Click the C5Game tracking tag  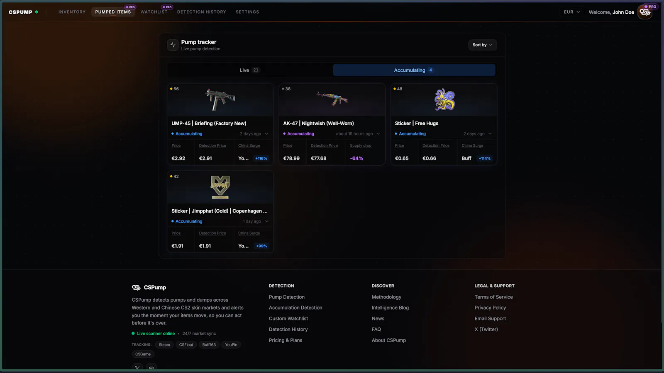pos(143,354)
